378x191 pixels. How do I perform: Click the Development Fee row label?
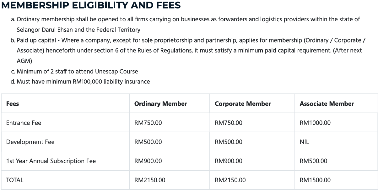pos(30,142)
